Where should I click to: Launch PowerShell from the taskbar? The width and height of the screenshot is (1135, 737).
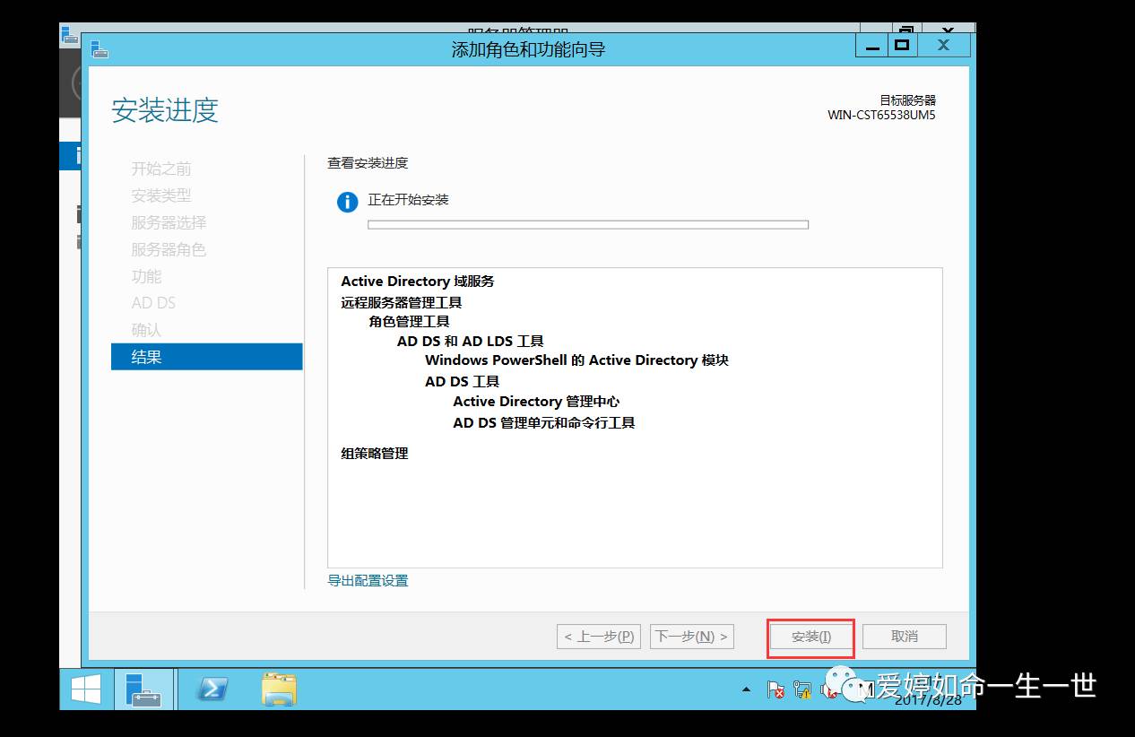212,689
